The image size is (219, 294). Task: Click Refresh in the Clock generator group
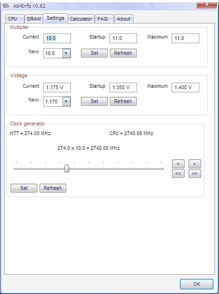pos(53,188)
